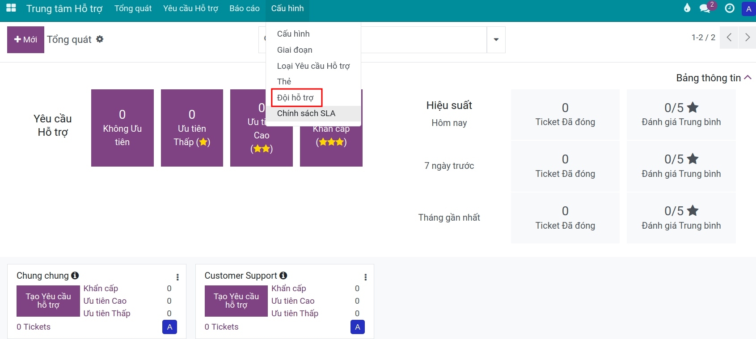Select Chính sách SLA menu entry

coord(306,113)
